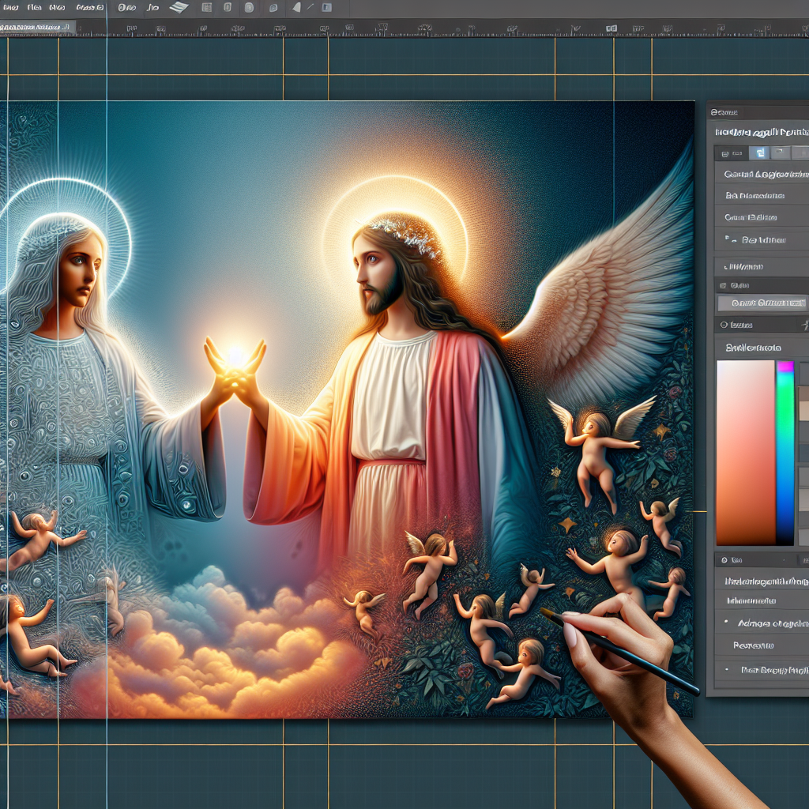Open the document tab below the menu bar

pyautogui.click(x=36, y=27)
